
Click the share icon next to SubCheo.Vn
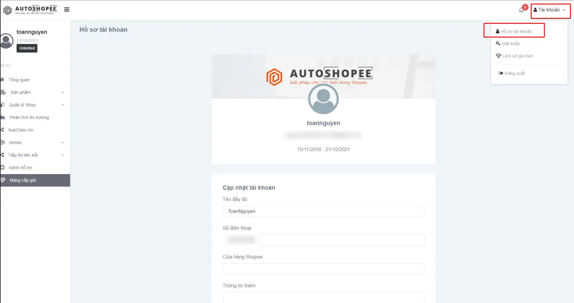click(2, 130)
